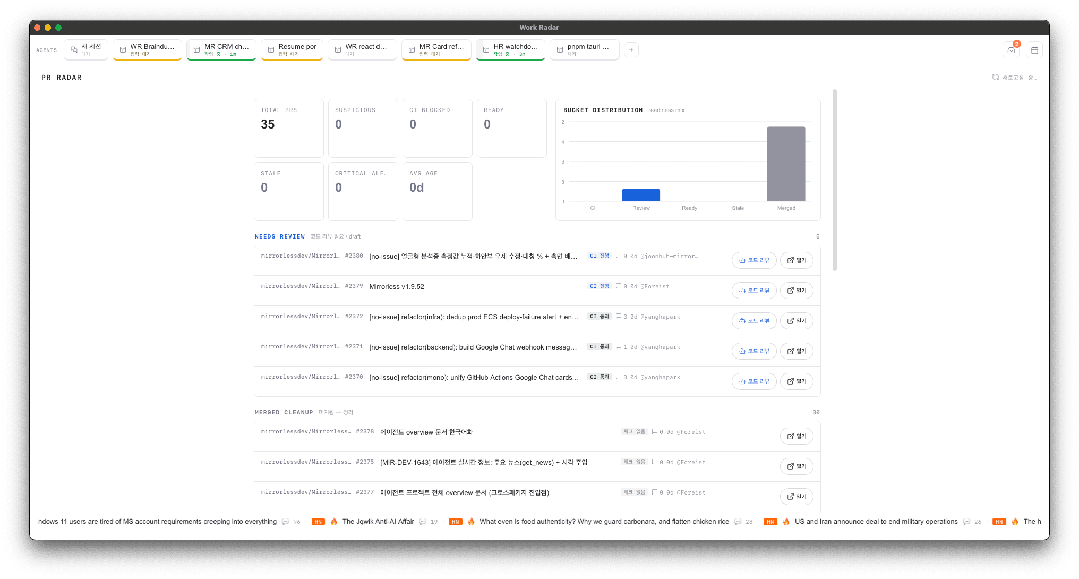Select the 새 세션 agent tab
This screenshot has height=579, width=1079.
click(x=86, y=50)
